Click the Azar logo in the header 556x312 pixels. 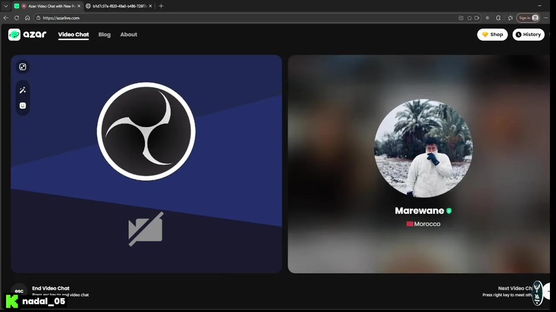[x=27, y=35]
